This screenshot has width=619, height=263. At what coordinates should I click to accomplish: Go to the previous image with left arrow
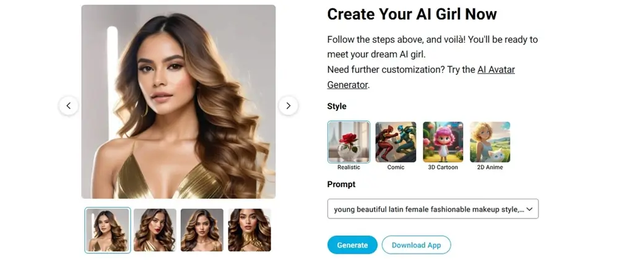pyautogui.click(x=69, y=105)
